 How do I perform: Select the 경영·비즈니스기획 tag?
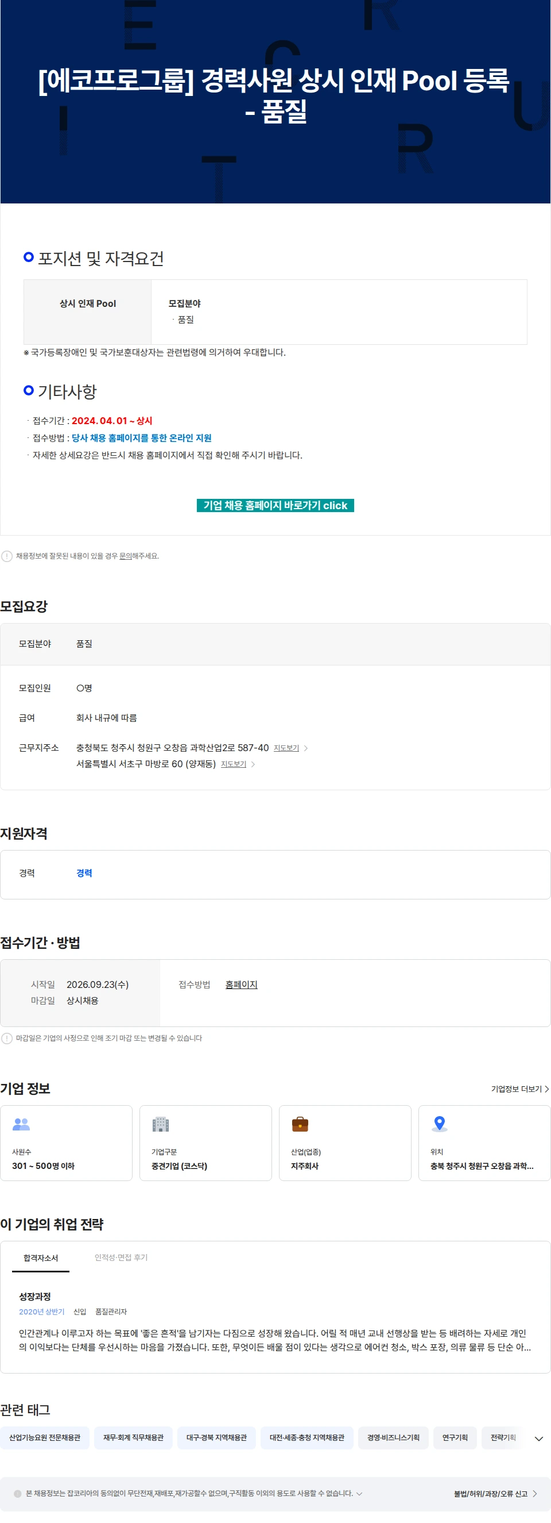click(x=393, y=1437)
